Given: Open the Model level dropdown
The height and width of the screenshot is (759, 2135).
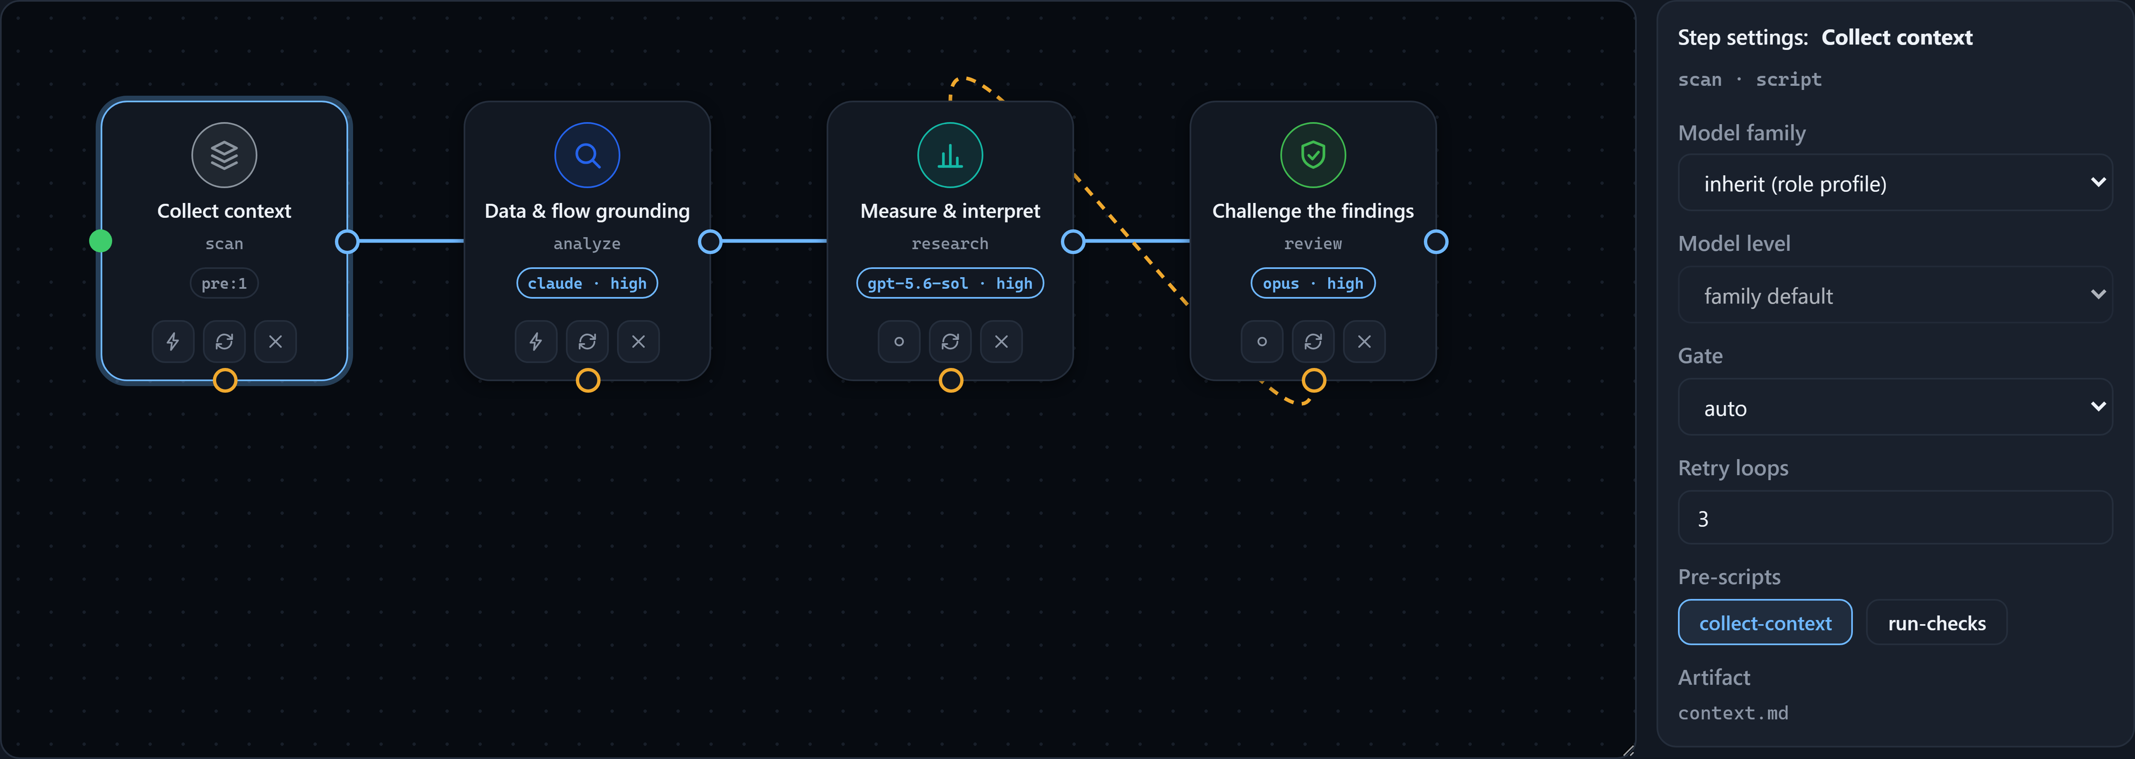Looking at the screenshot, I should pyautogui.click(x=1895, y=295).
